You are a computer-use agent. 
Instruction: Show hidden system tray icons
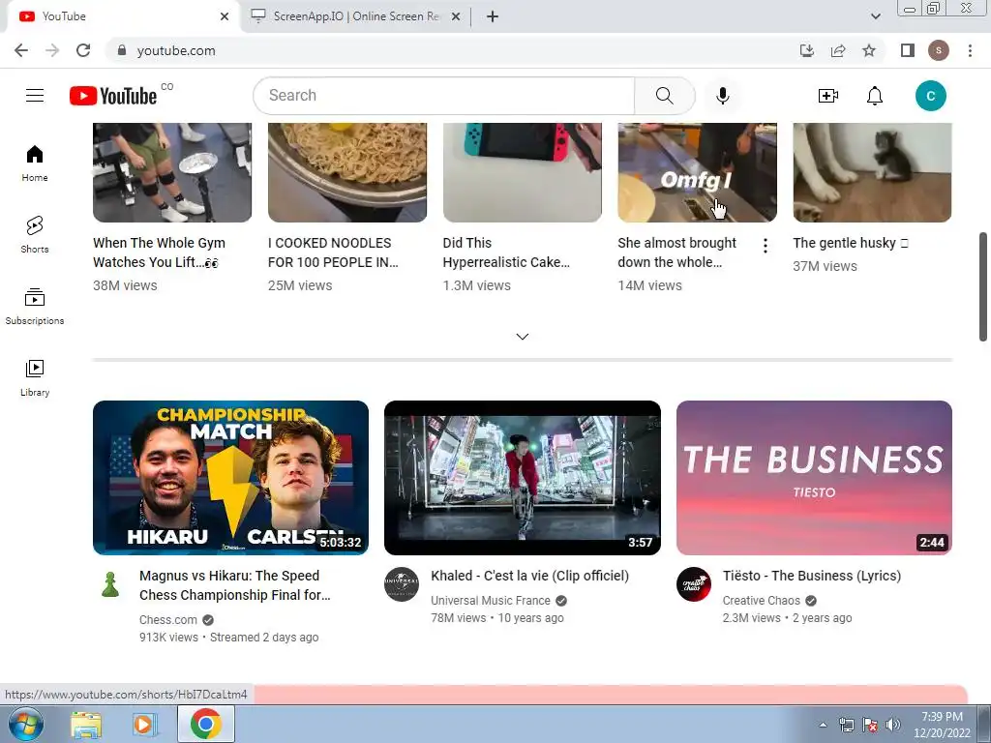[823, 725]
